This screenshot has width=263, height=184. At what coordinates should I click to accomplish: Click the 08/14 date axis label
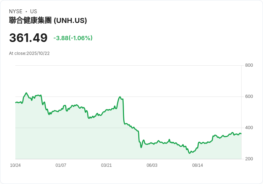point(198,165)
